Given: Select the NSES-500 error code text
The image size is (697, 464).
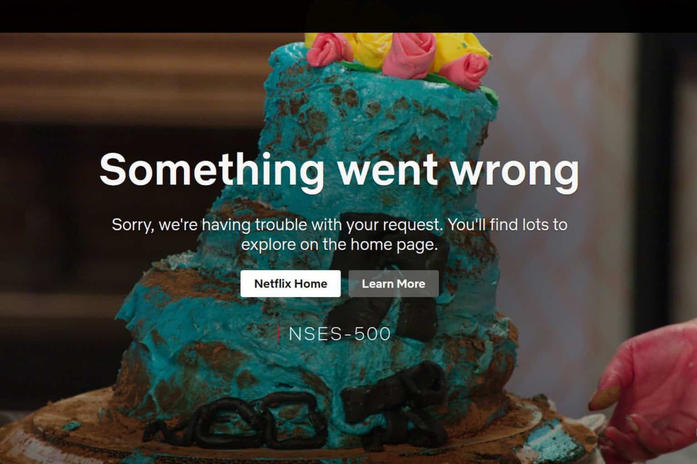Looking at the screenshot, I should pyautogui.click(x=339, y=334).
